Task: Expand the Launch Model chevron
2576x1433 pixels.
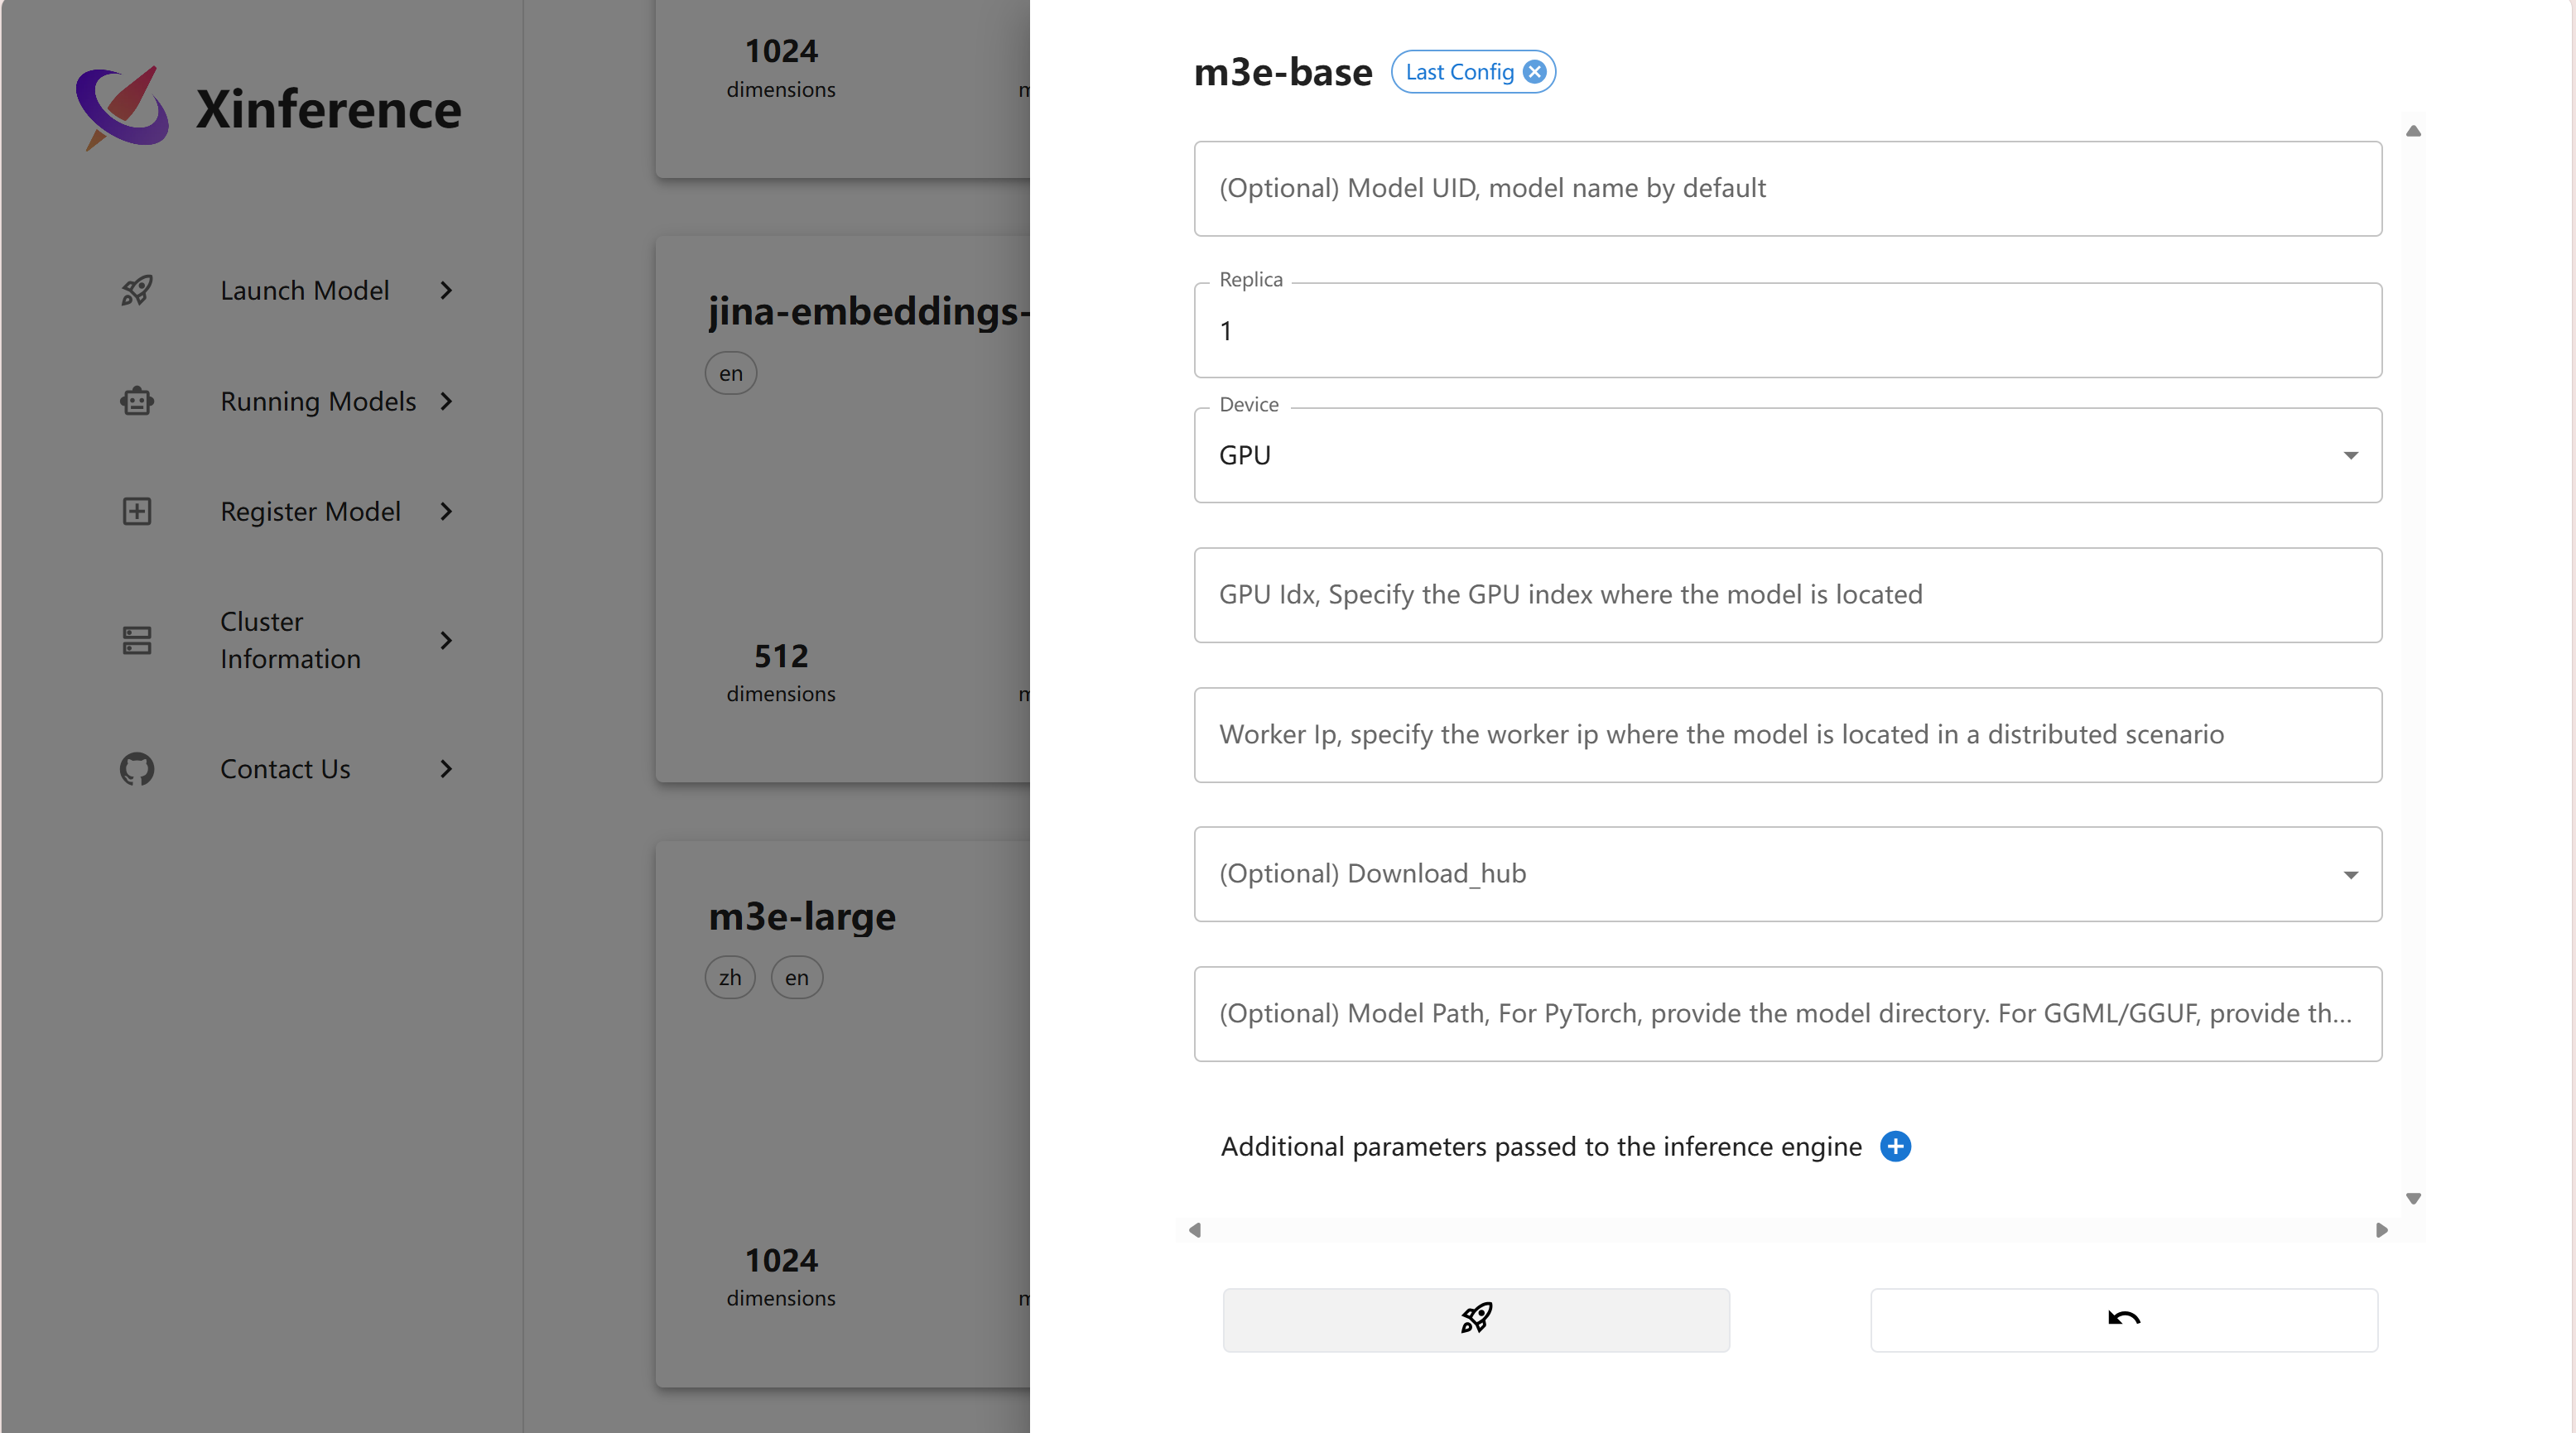Action: pos(446,291)
